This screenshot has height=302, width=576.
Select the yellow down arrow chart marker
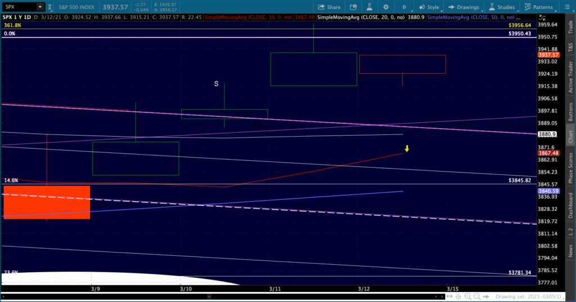tap(407, 148)
